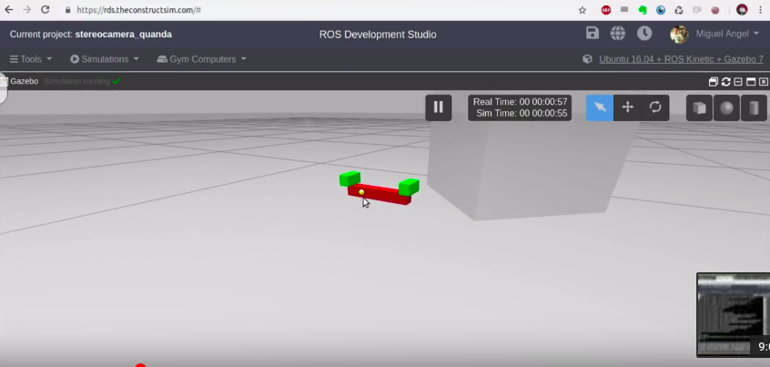The image size is (770, 367).
Task: Click the Miguel Angel avatar picture
Action: [x=679, y=34]
